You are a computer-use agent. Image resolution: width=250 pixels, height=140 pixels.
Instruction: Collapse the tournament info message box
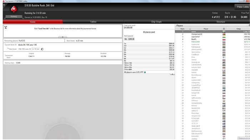point(62,37)
